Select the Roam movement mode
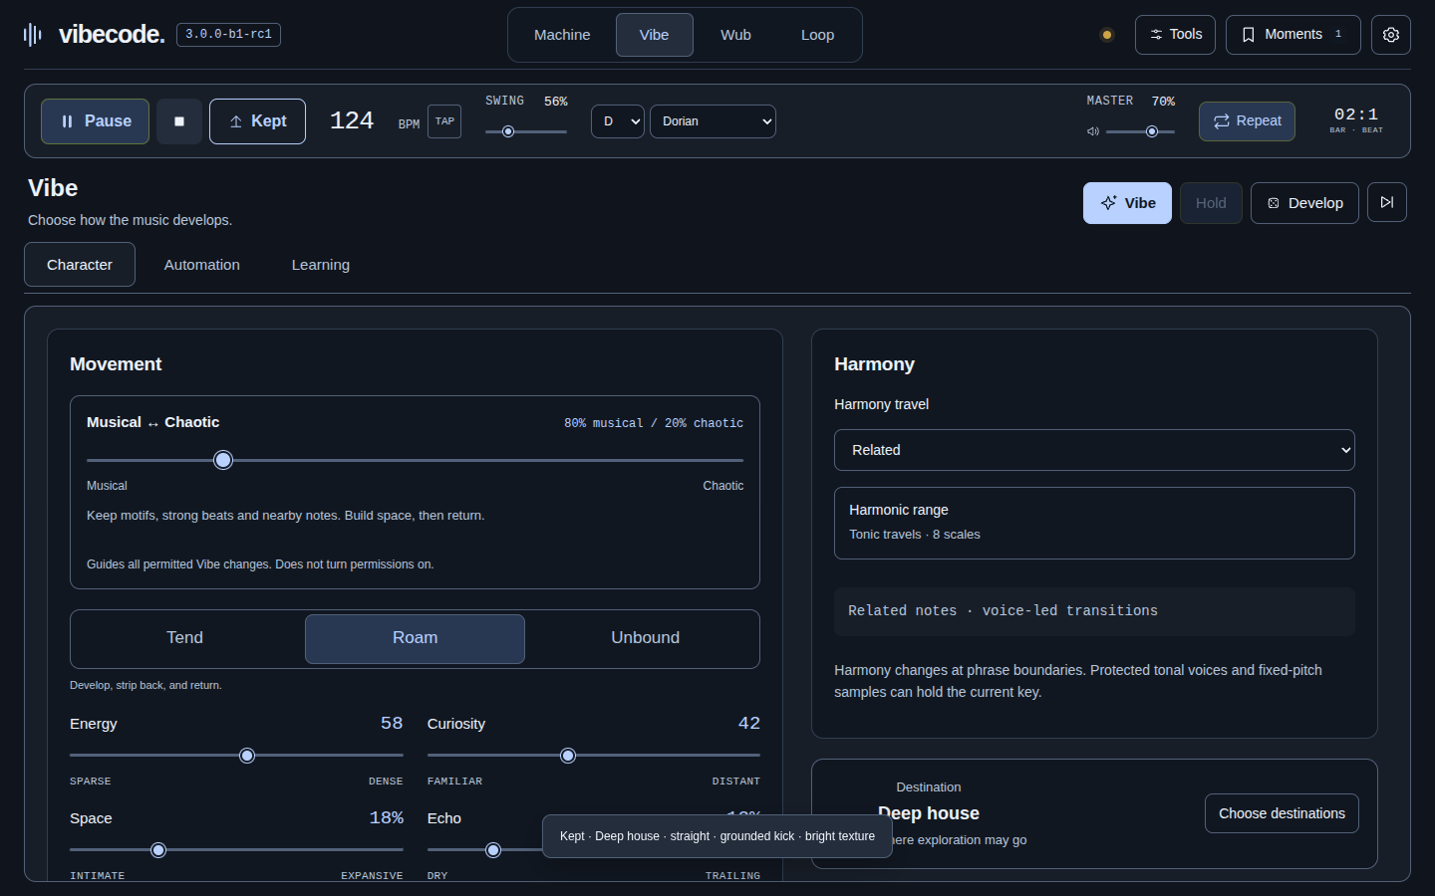The width and height of the screenshot is (1435, 896). coord(415,638)
